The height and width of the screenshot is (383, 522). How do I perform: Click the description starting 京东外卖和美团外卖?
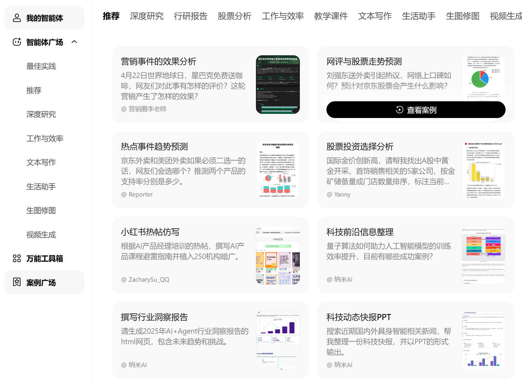pyautogui.click(x=183, y=171)
